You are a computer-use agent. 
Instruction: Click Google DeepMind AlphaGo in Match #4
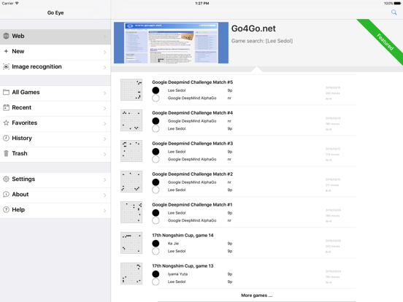(192, 121)
